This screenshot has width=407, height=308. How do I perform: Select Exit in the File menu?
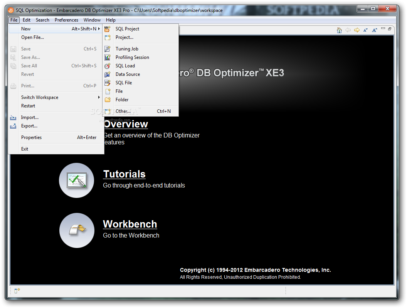[56, 149]
